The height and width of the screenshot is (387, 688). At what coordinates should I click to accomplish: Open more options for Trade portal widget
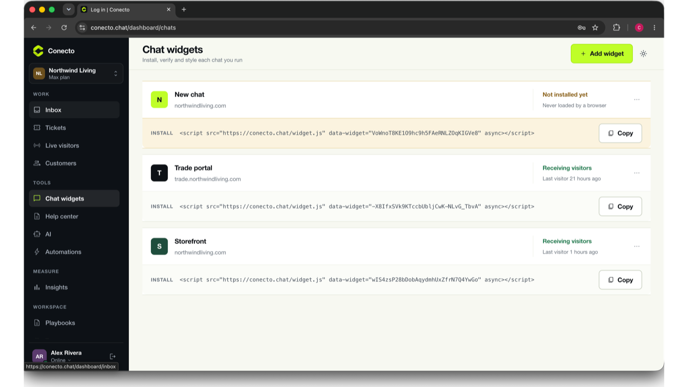pyautogui.click(x=637, y=173)
